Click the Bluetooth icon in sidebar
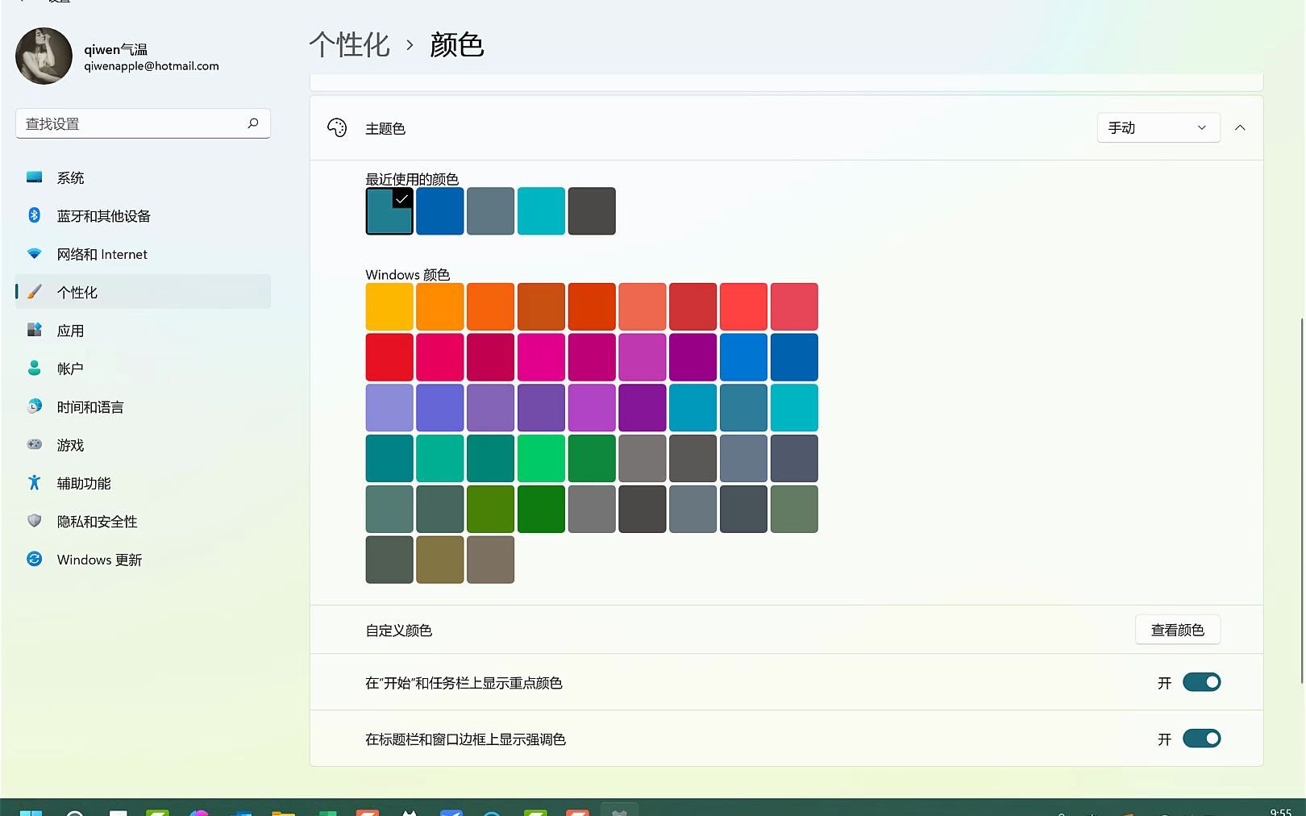1306x816 pixels. pos(34,215)
